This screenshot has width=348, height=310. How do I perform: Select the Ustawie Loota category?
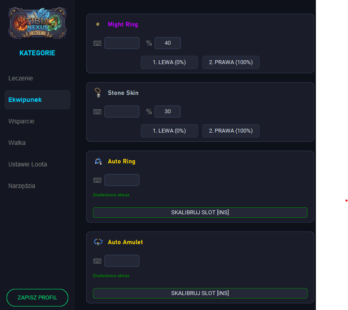pos(28,164)
